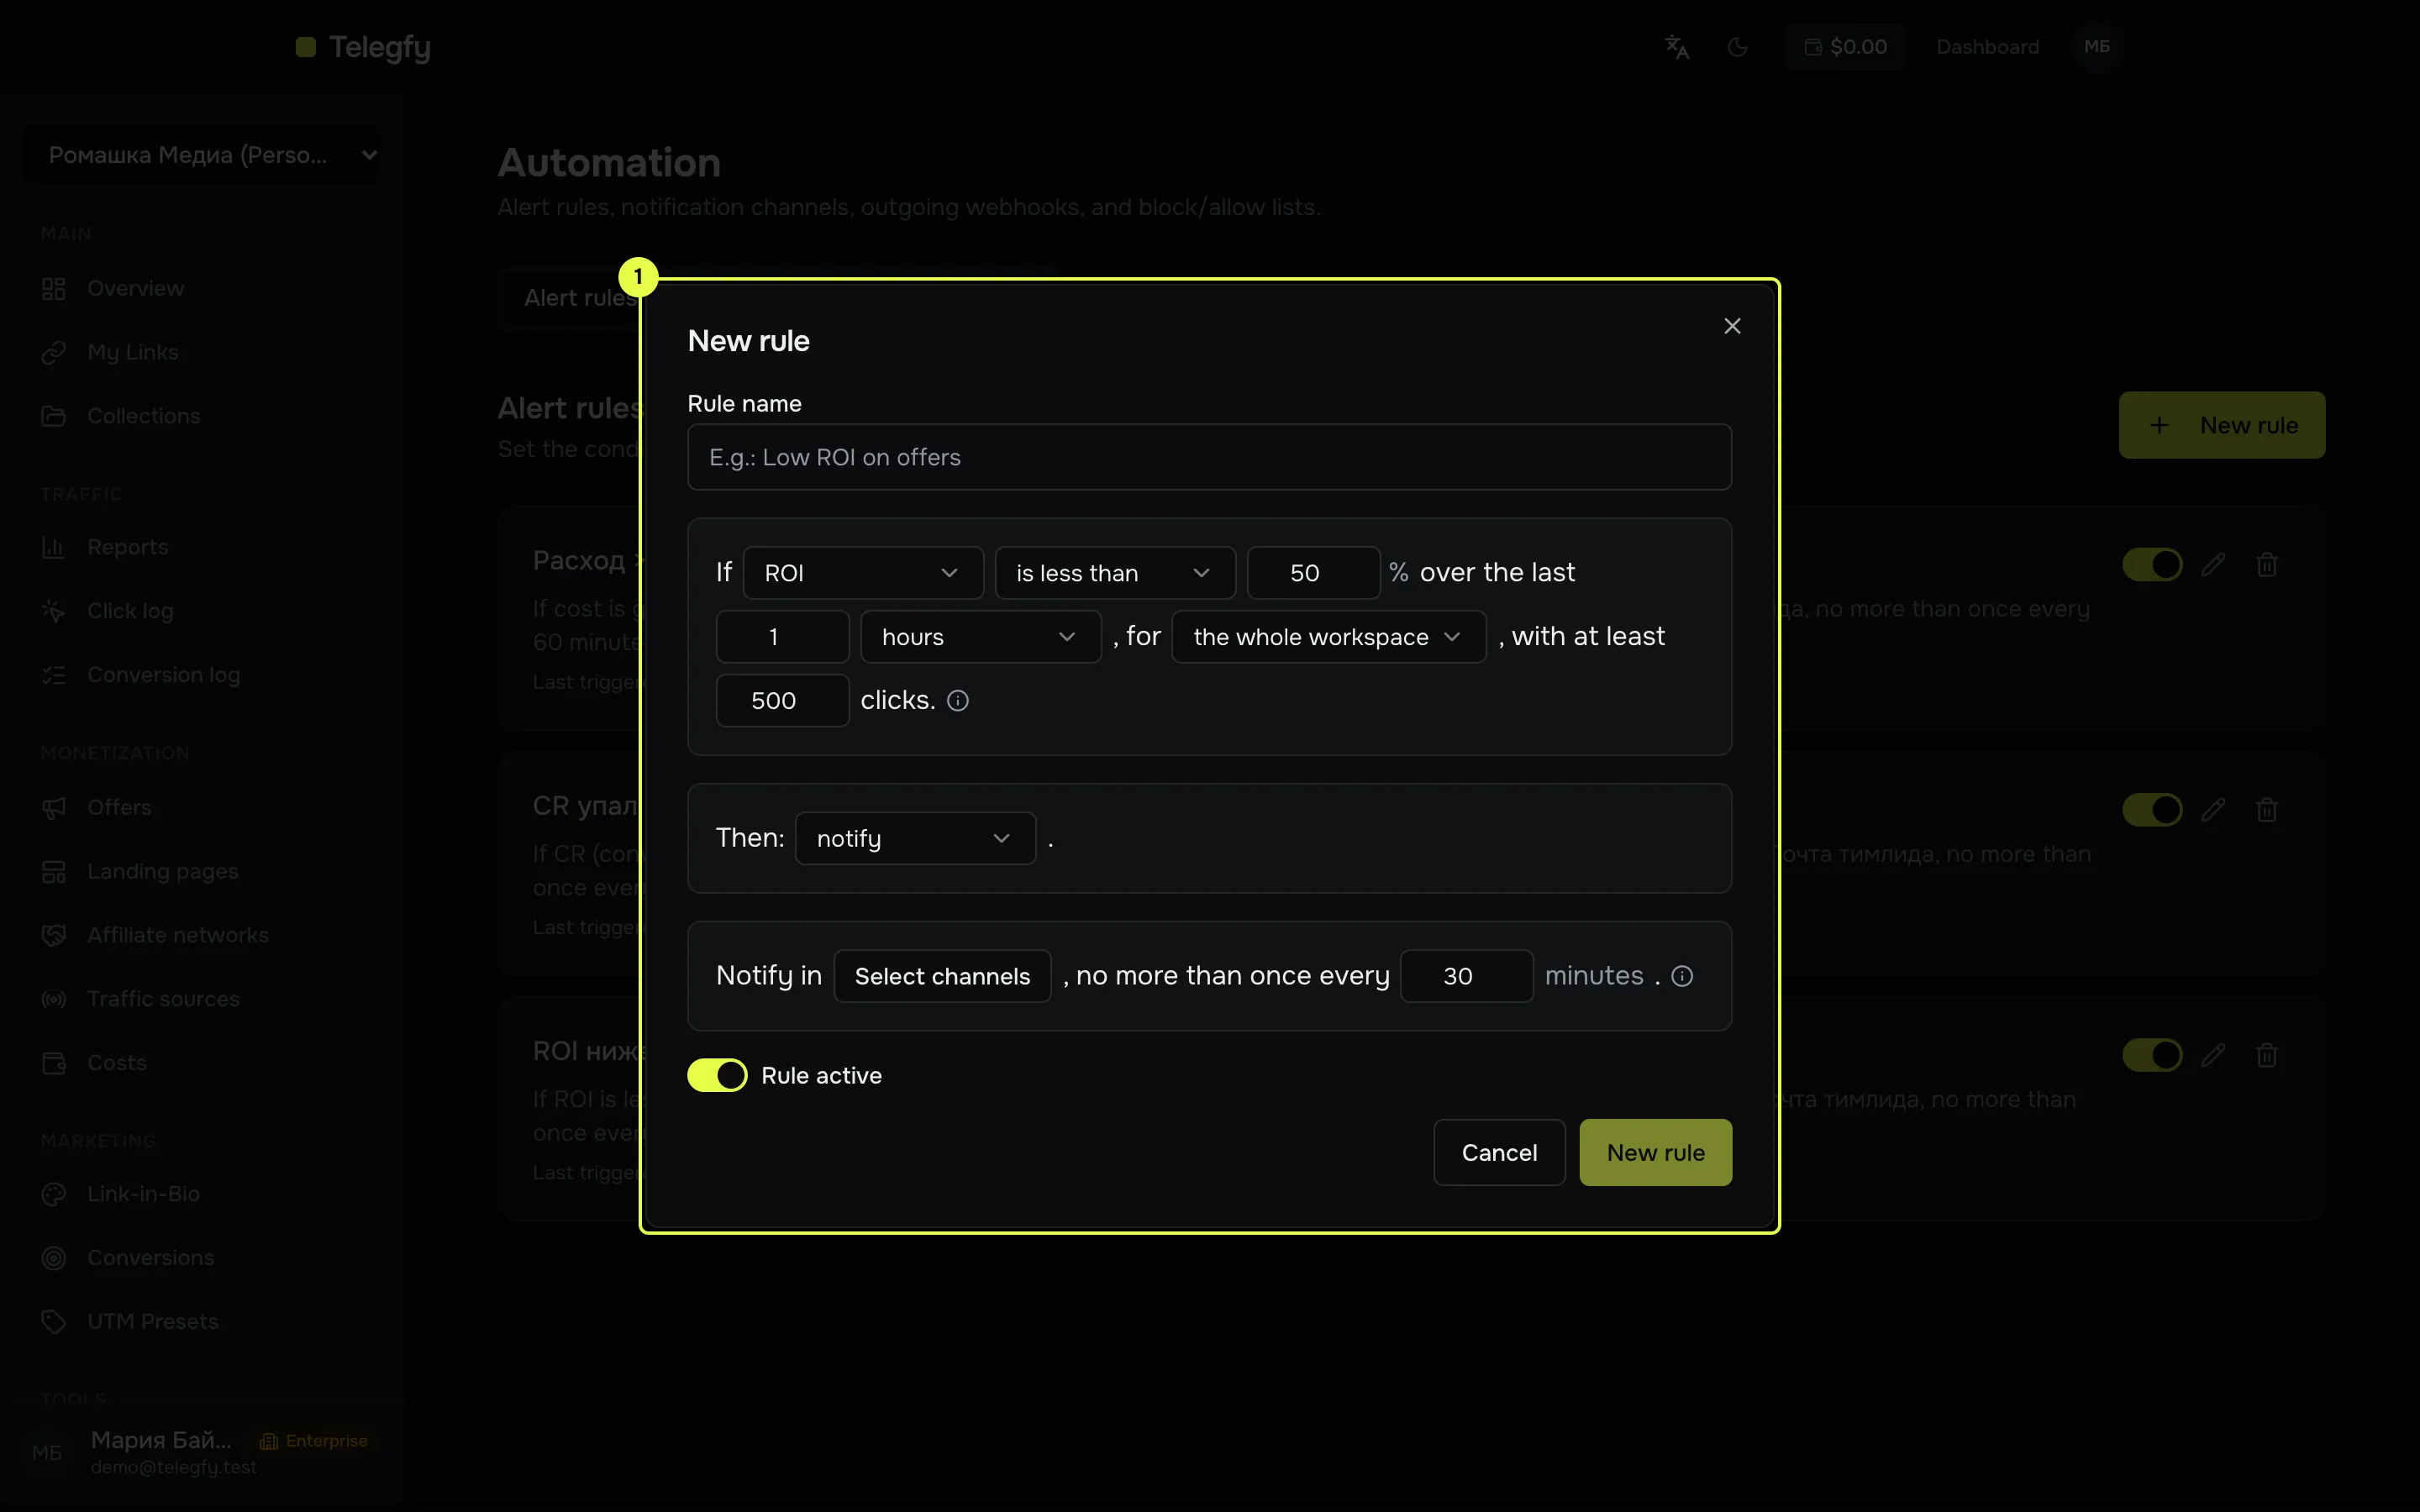This screenshot has height=1512, width=2420.
Task: Click the MB avatar in header
Action: click(x=2097, y=47)
